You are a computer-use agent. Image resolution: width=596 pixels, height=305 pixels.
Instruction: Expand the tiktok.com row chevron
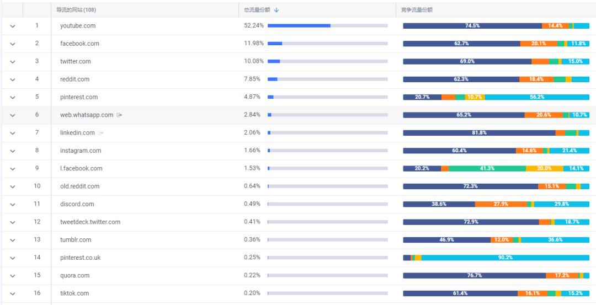13,293
